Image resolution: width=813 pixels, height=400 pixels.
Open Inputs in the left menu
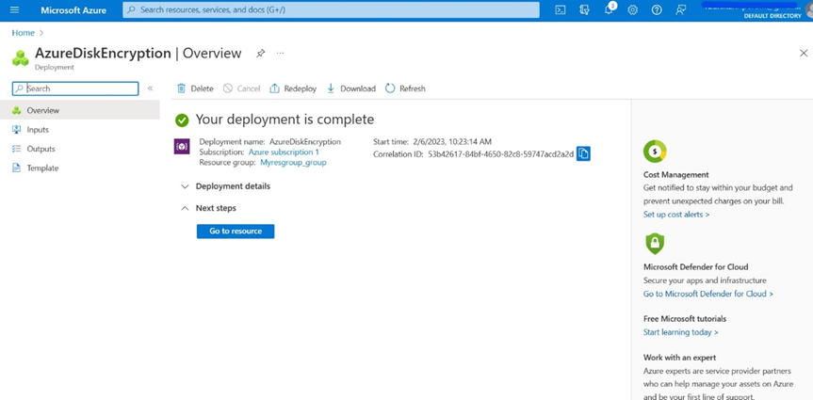[x=80, y=130]
